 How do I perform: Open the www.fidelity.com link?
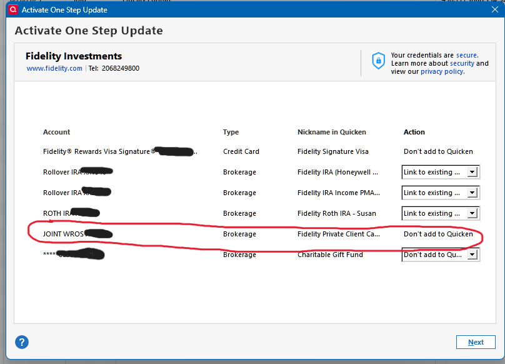(x=54, y=68)
